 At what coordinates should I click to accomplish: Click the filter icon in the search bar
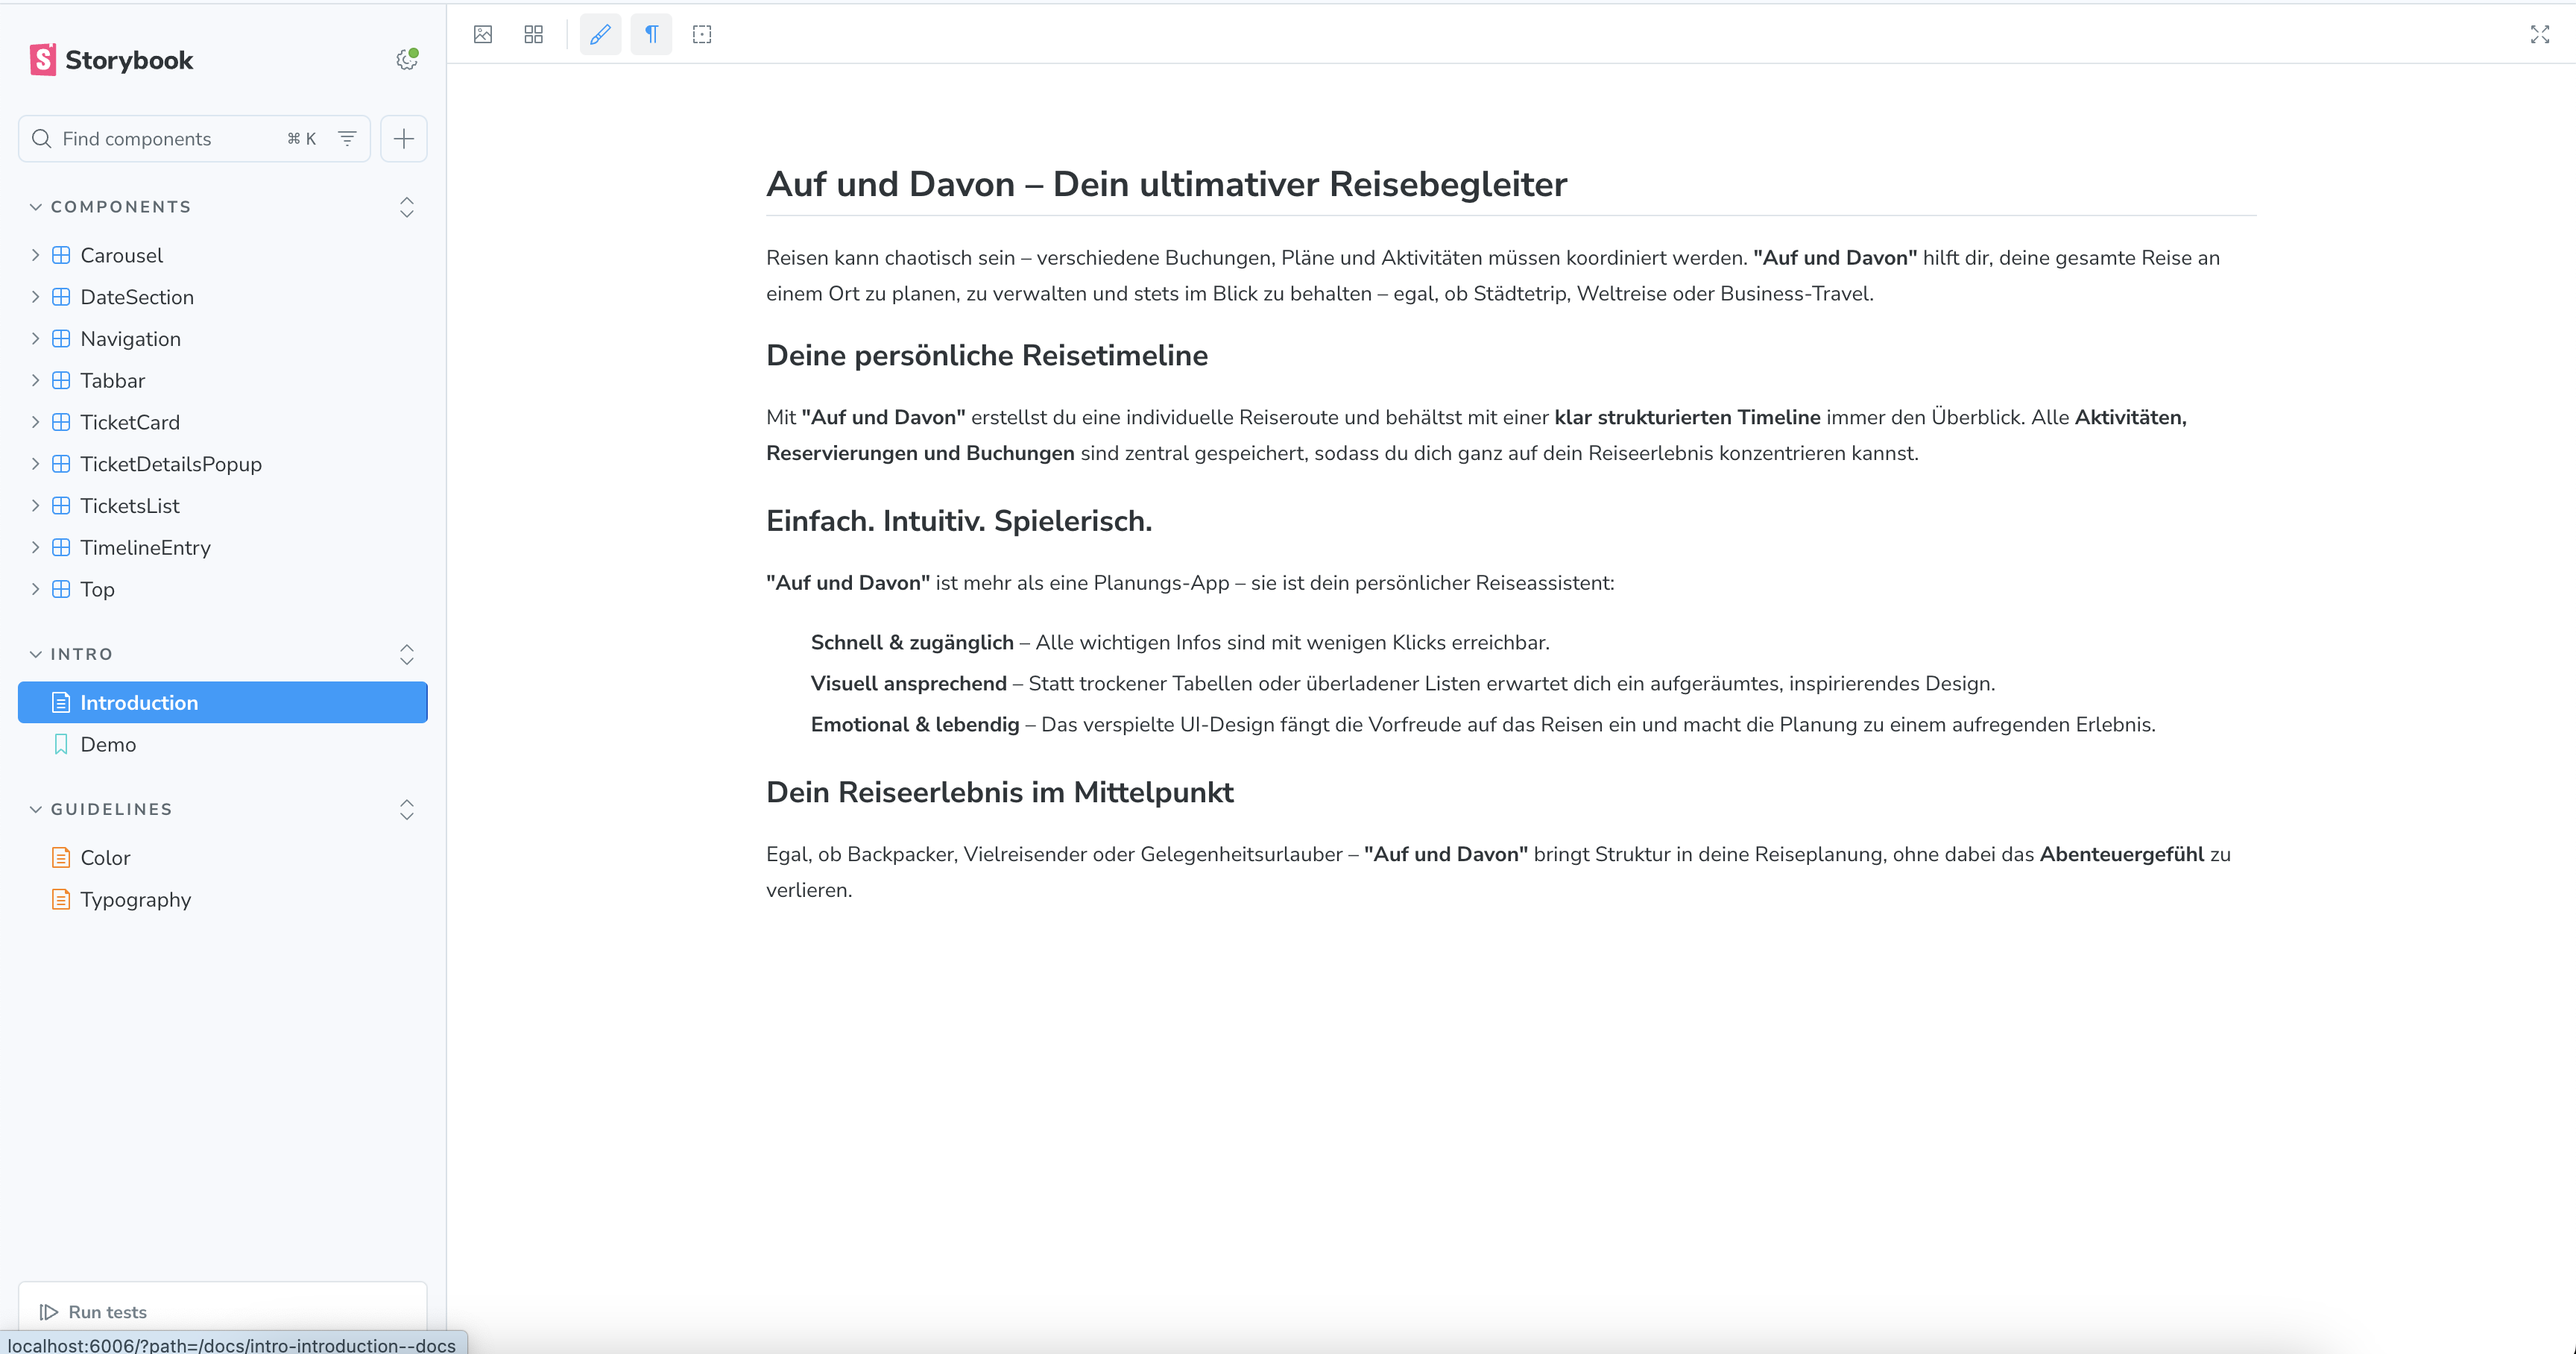click(x=346, y=138)
